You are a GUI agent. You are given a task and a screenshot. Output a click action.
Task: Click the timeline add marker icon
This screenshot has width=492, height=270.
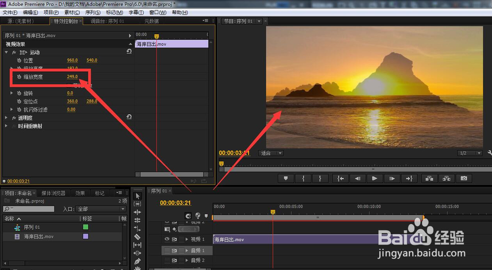coord(206,215)
